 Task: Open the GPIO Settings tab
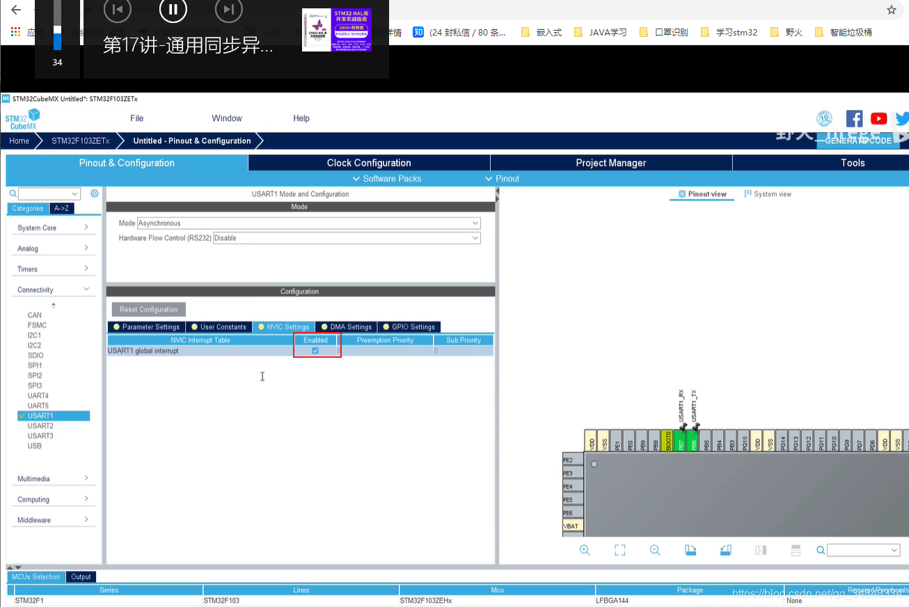click(409, 326)
